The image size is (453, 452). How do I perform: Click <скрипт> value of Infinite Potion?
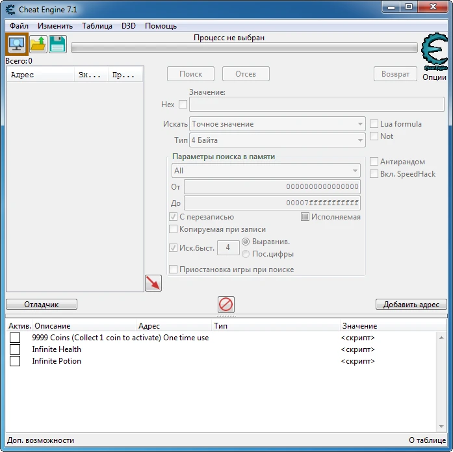(x=358, y=361)
